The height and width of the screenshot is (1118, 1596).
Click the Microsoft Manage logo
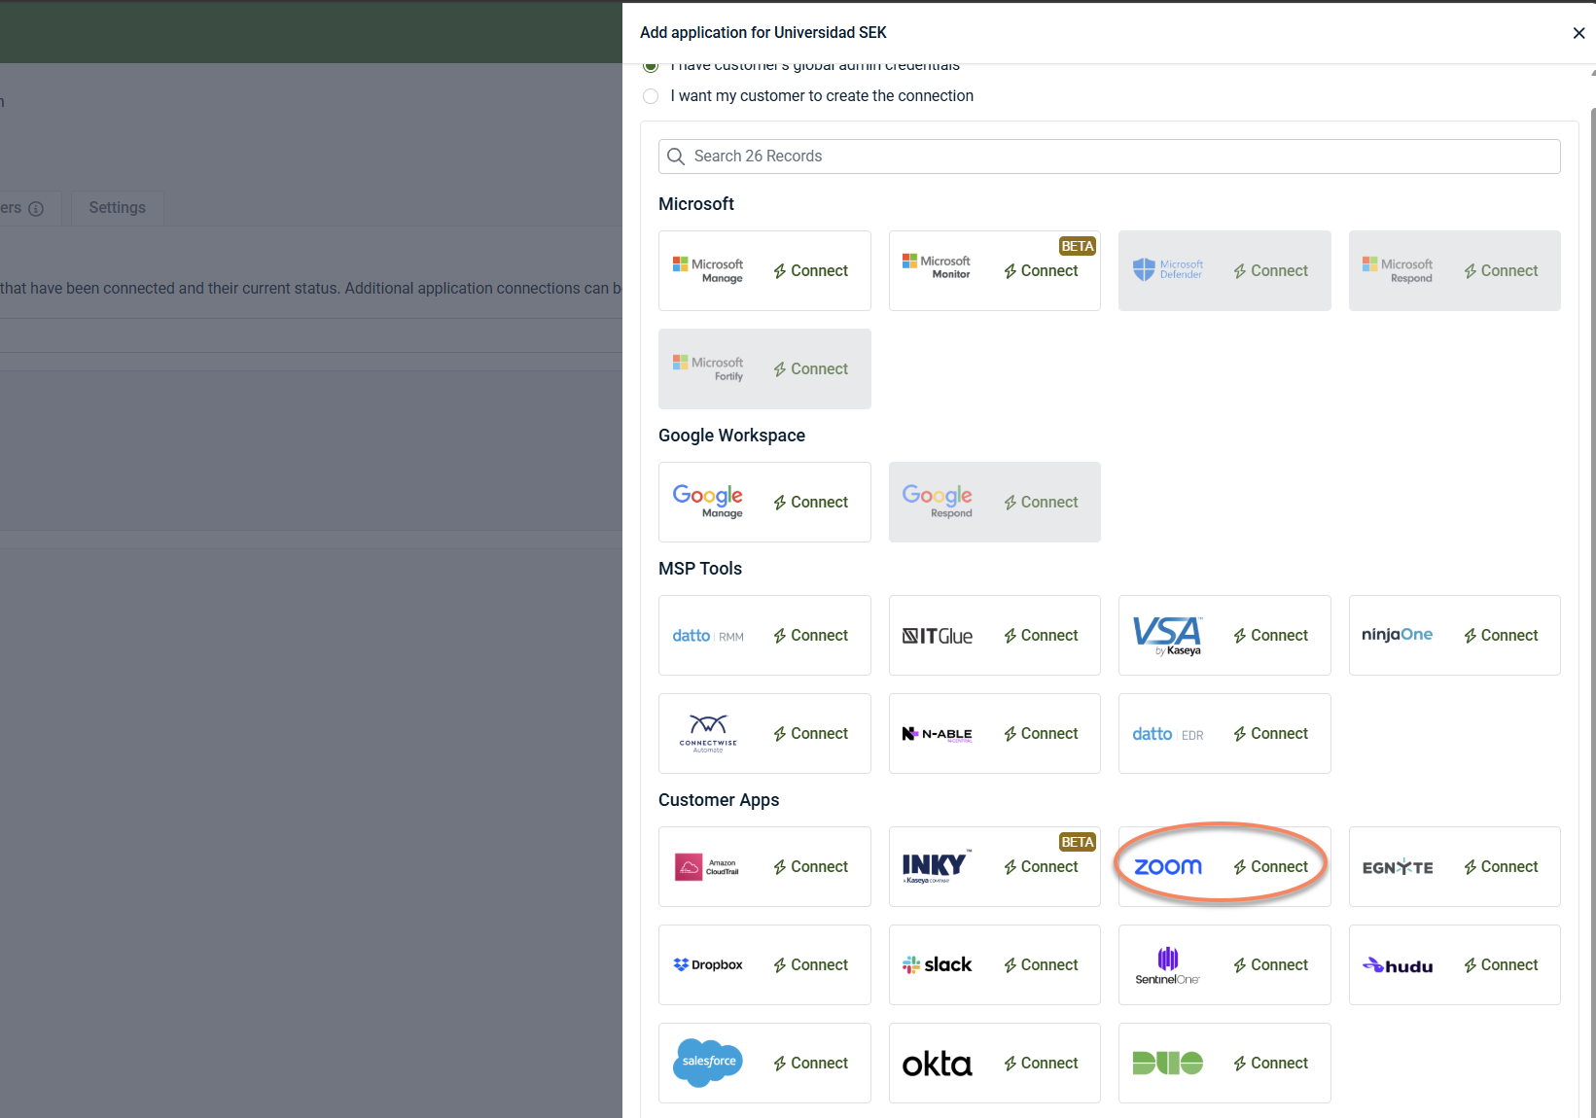coord(708,270)
